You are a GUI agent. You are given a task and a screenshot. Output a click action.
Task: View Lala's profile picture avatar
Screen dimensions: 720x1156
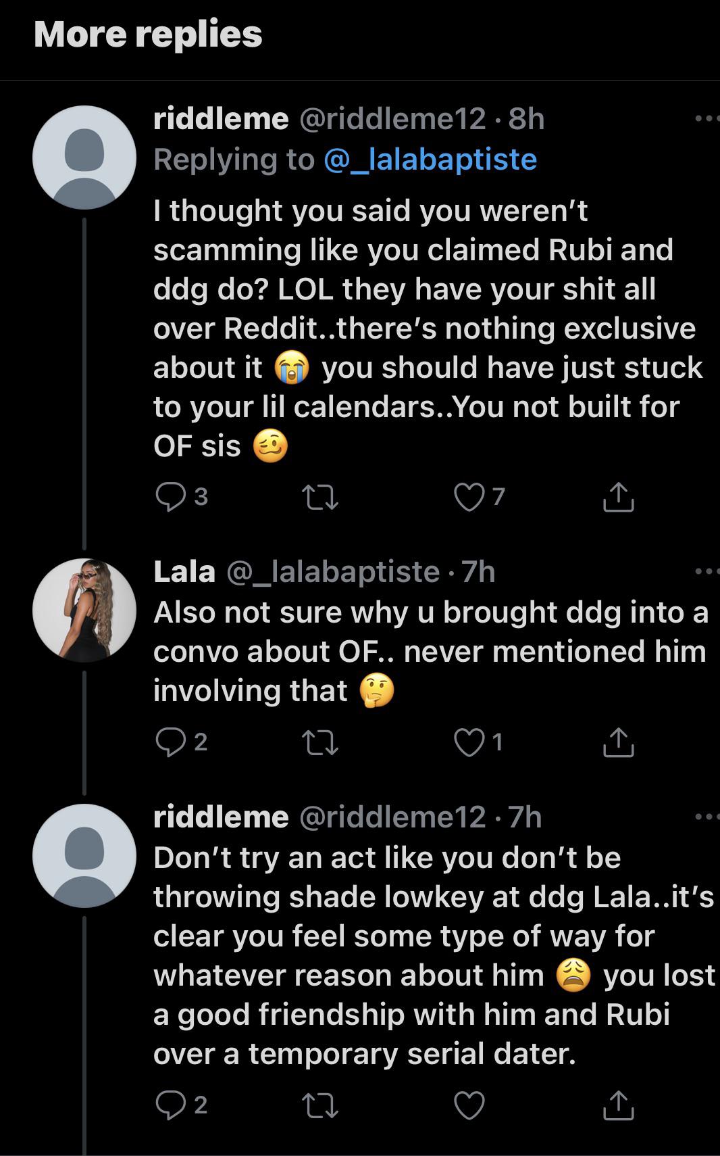pyautogui.click(x=84, y=610)
